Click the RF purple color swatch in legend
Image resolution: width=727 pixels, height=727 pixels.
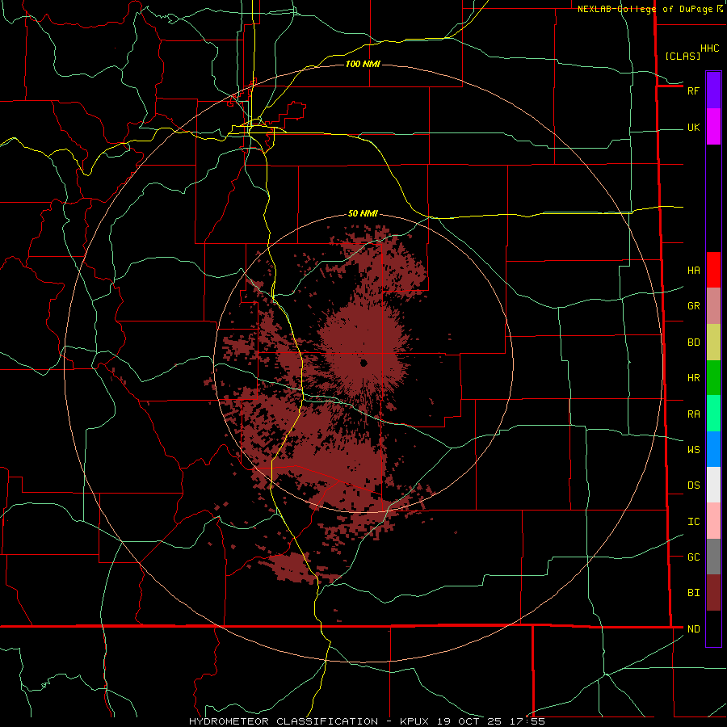(x=713, y=90)
